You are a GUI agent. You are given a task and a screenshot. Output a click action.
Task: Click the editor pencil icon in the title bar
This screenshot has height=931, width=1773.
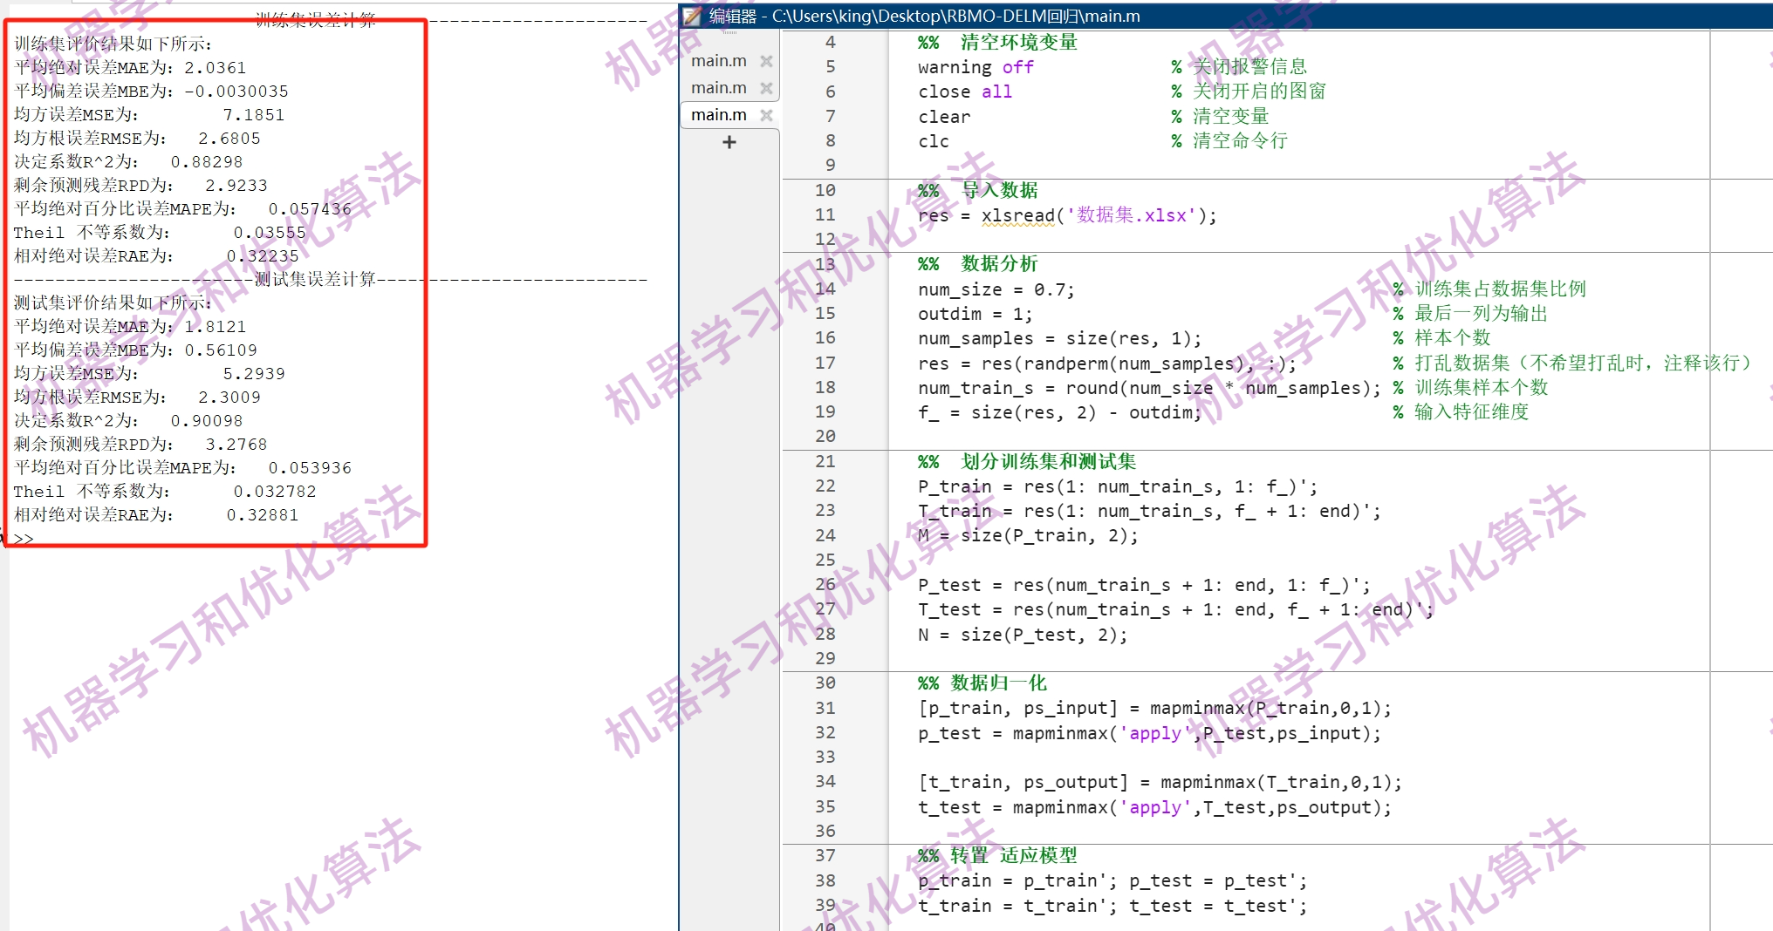(691, 16)
